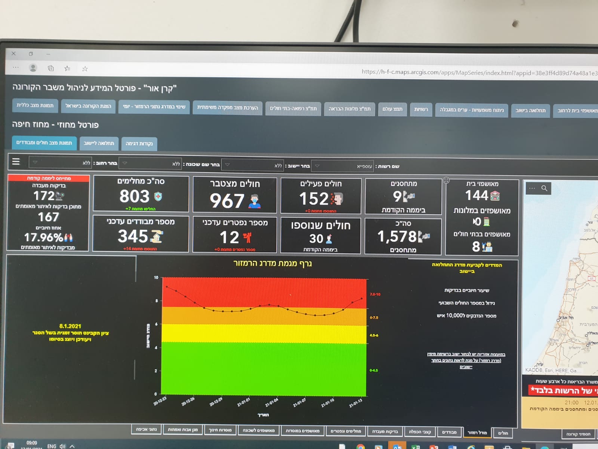Click the vaccination icon beside 1,578

coord(424,236)
